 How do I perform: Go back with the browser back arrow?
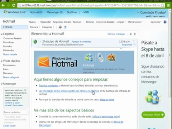(3, 5)
